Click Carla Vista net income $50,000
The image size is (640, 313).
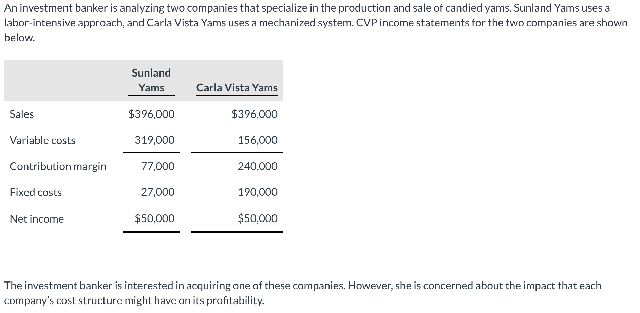[x=258, y=218]
